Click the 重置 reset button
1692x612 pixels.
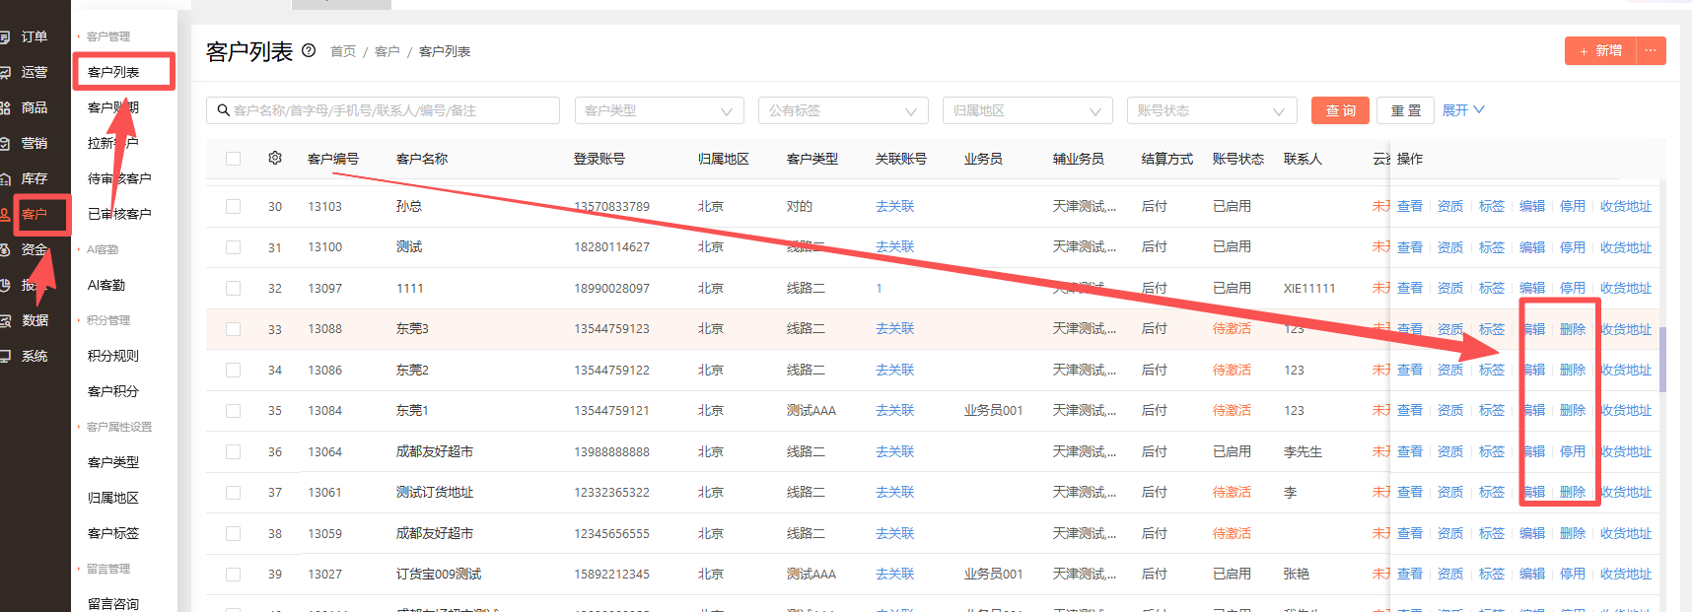1406,110
